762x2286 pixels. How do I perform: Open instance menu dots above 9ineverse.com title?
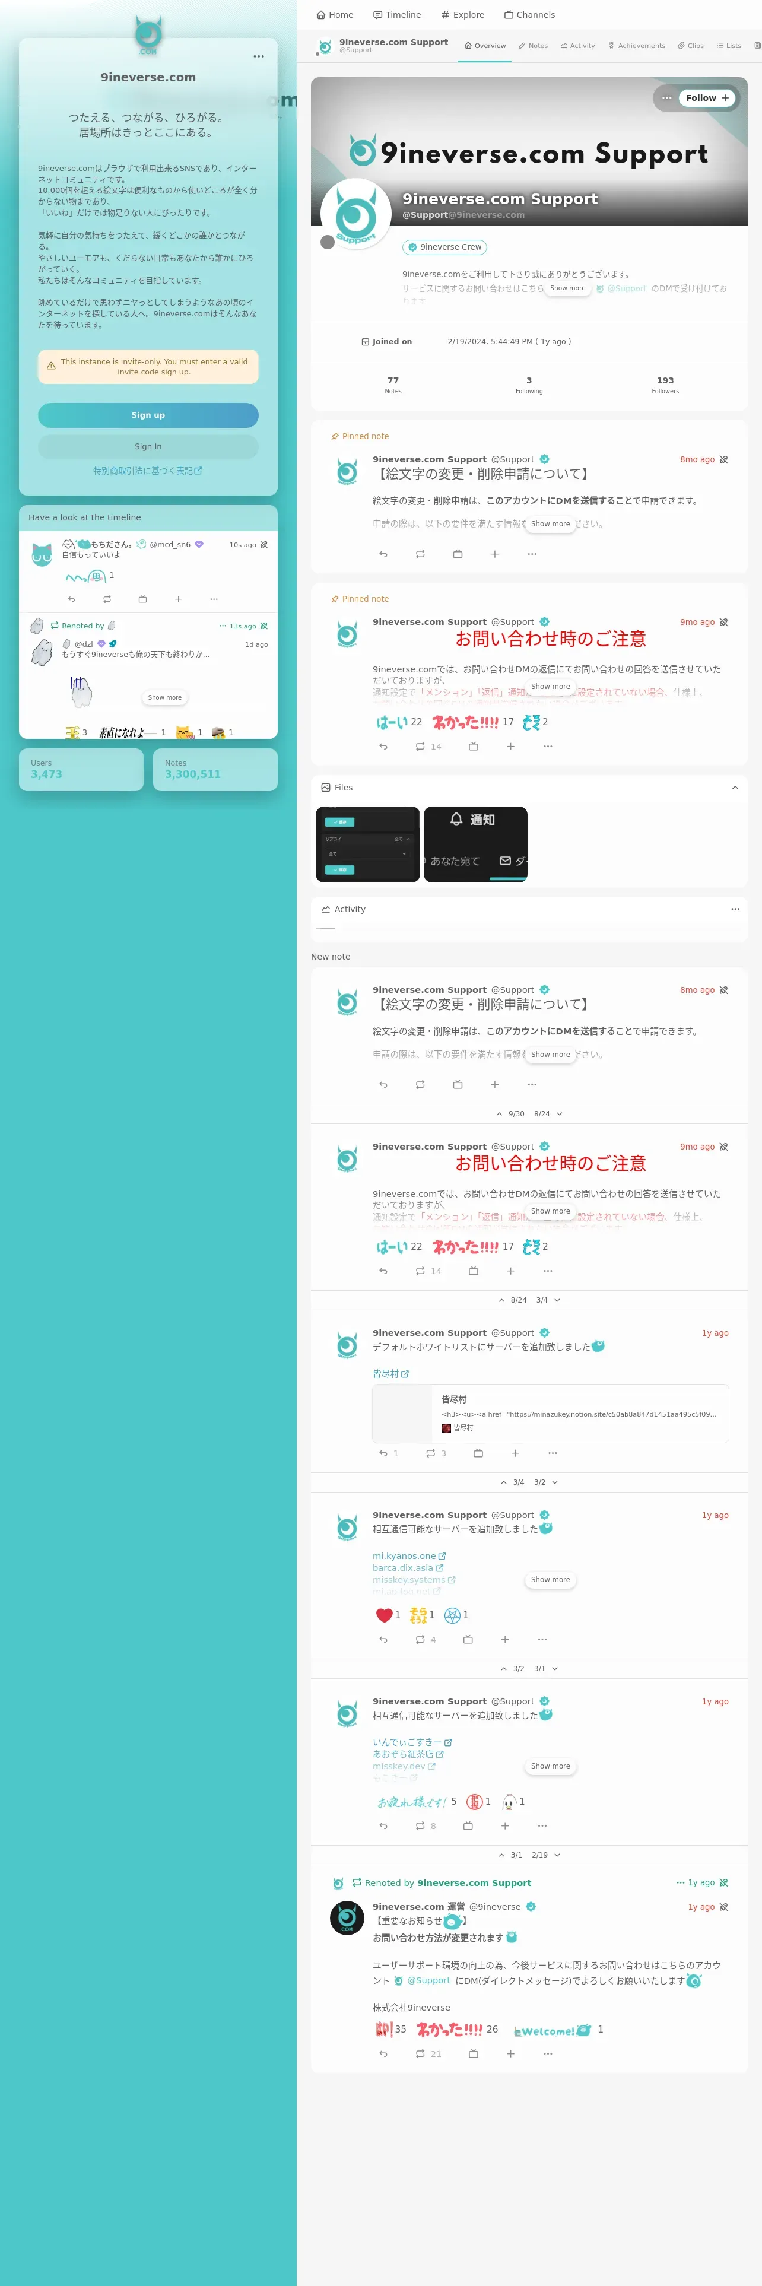pyautogui.click(x=258, y=56)
